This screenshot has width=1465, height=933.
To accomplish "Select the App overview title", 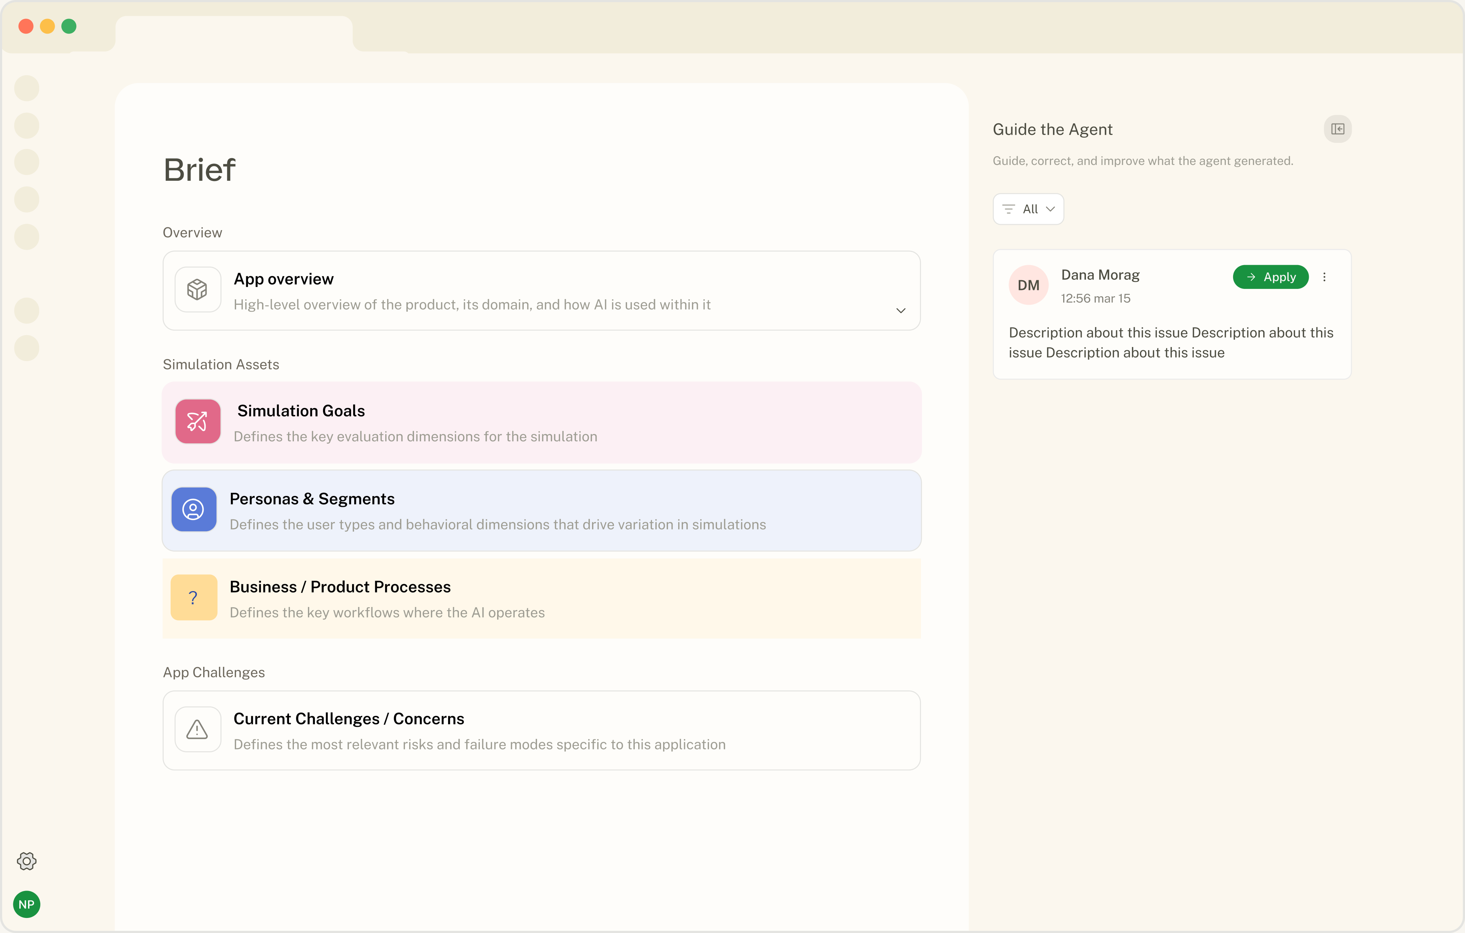I will coord(283,278).
